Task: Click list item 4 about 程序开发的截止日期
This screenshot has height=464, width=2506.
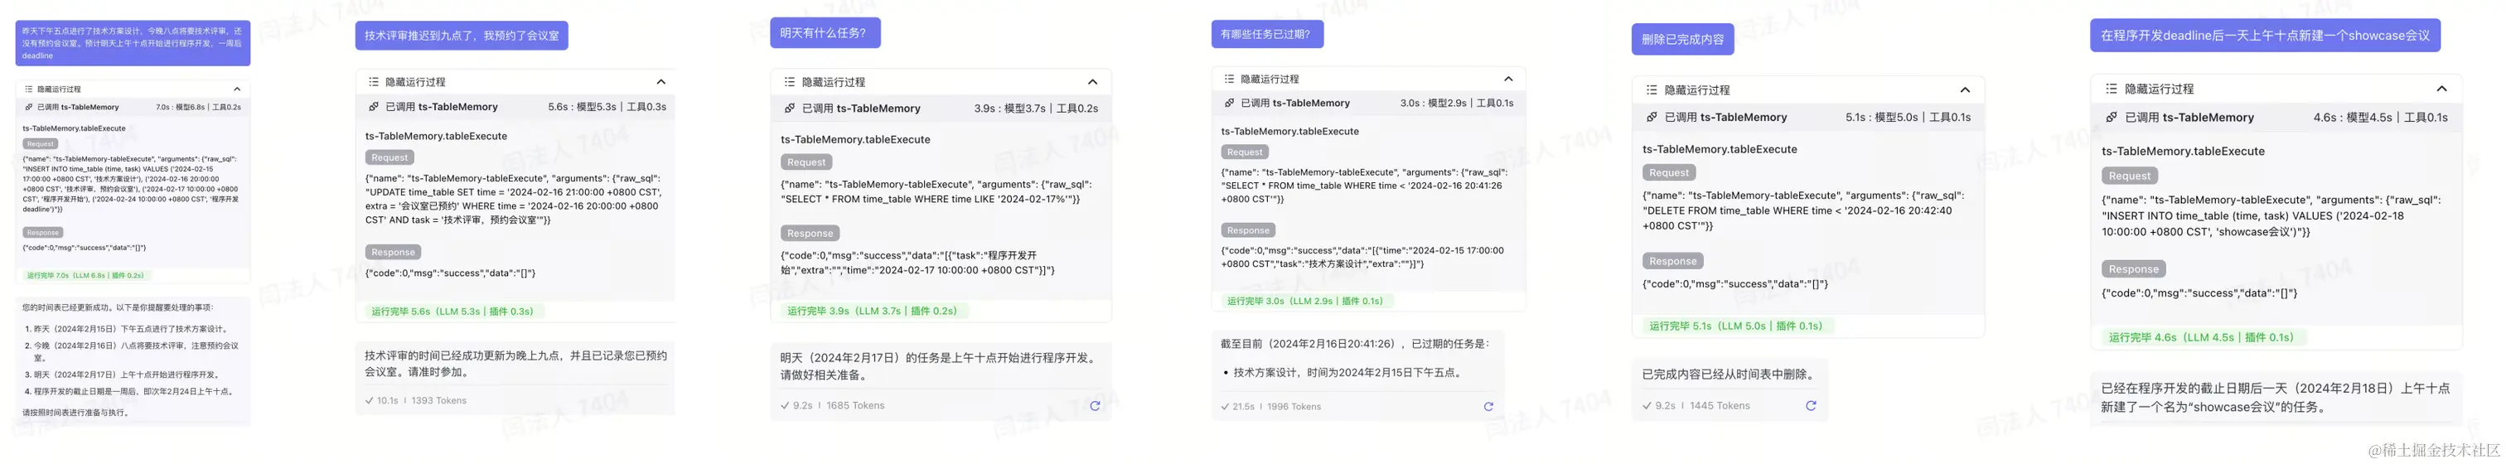Action: pos(133,392)
